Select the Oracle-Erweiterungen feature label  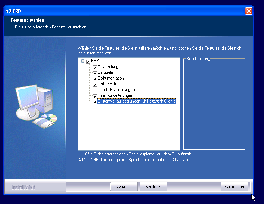[116, 90]
